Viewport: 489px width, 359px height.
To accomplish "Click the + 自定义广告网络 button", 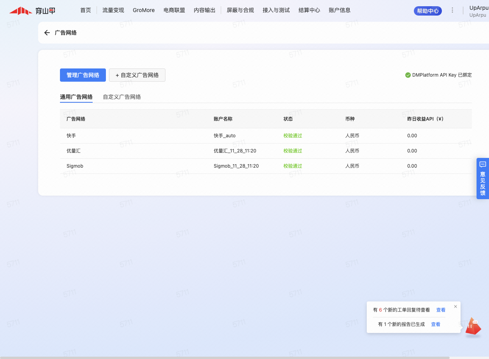I will point(137,75).
